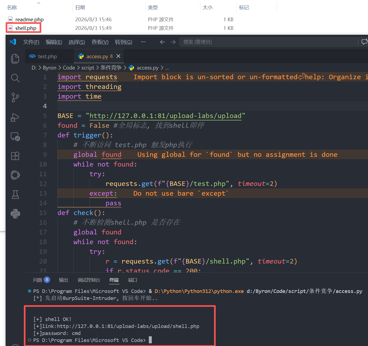The width and height of the screenshot is (368, 346).
Task: Click '[+]password: cmd' terminal line
Action: click(57, 333)
